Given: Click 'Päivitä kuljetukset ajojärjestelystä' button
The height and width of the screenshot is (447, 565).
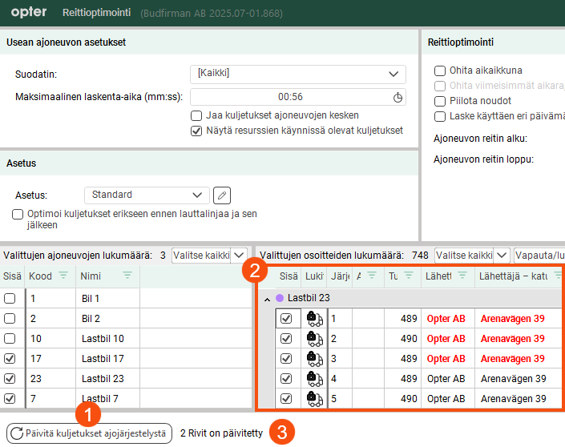Looking at the screenshot, I should tap(89, 433).
